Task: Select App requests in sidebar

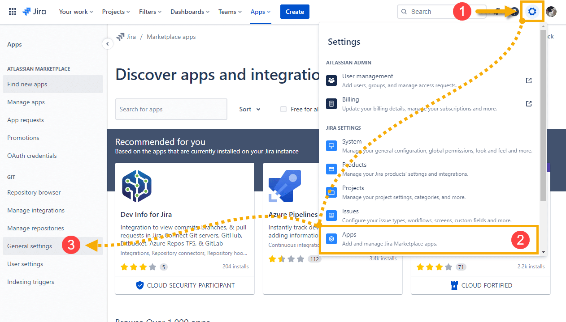Action: coord(53,120)
